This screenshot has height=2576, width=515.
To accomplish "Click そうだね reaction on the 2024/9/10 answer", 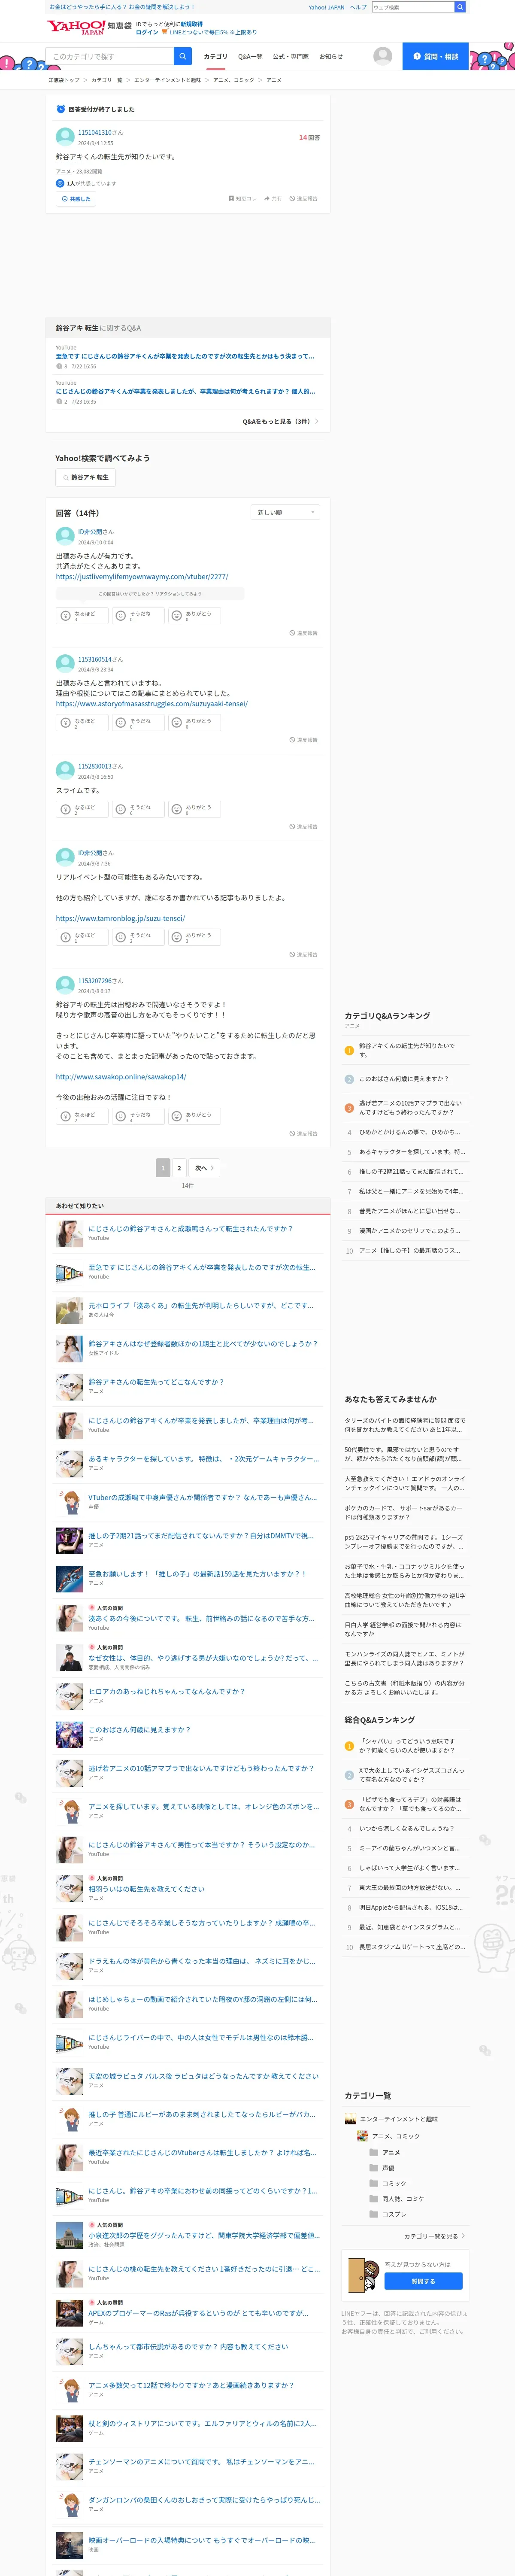I will coord(138,616).
